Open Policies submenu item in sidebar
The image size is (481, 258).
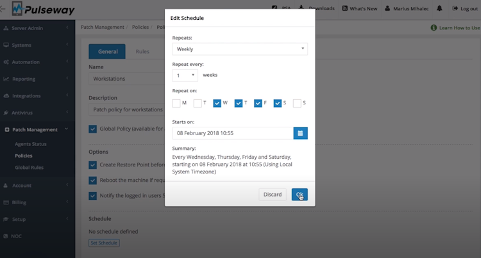(24, 156)
